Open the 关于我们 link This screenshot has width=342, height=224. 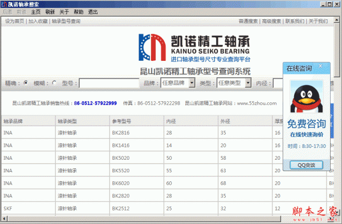pyautogui.click(x=318, y=21)
